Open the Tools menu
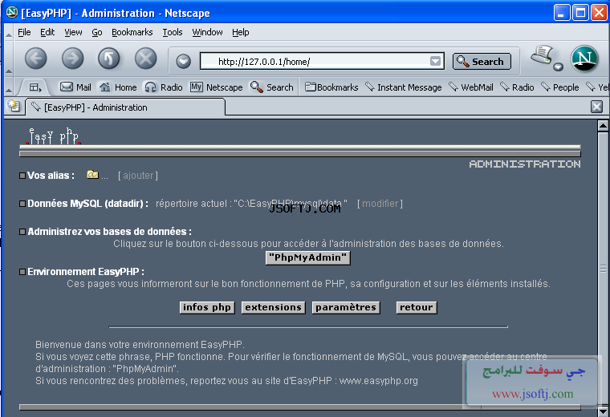This screenshot has width=610, height=417. pyautogui.click(x=173, y=32)
